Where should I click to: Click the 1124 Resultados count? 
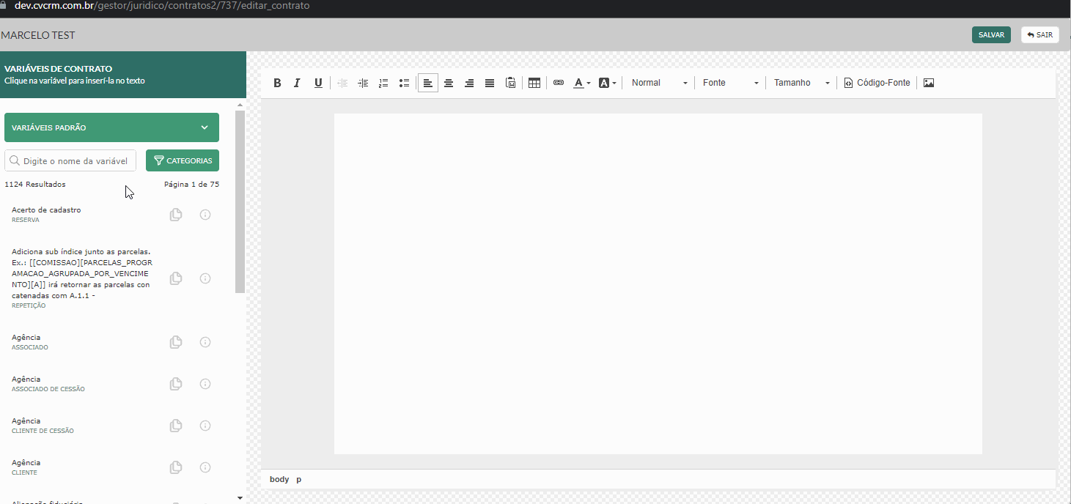(x=35, y=185)
